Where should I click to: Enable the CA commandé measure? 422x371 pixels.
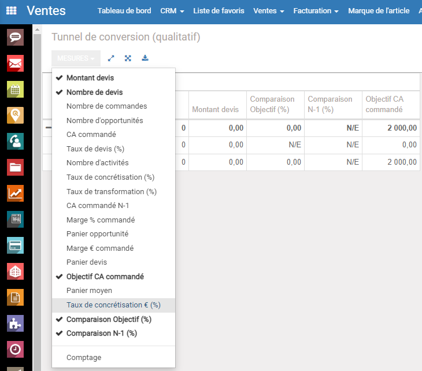(113, 134)
